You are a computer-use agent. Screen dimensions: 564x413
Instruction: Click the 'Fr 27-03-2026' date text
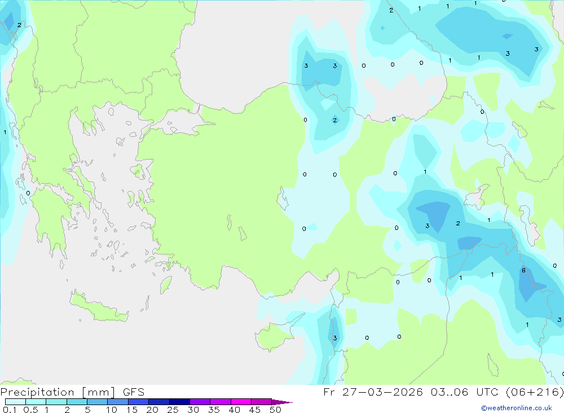coord(373,392)
